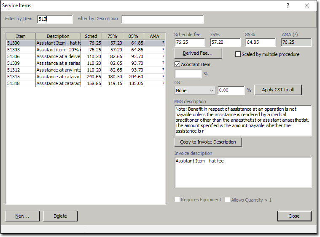Click Copy to Invoice Description button

[208, 142]
